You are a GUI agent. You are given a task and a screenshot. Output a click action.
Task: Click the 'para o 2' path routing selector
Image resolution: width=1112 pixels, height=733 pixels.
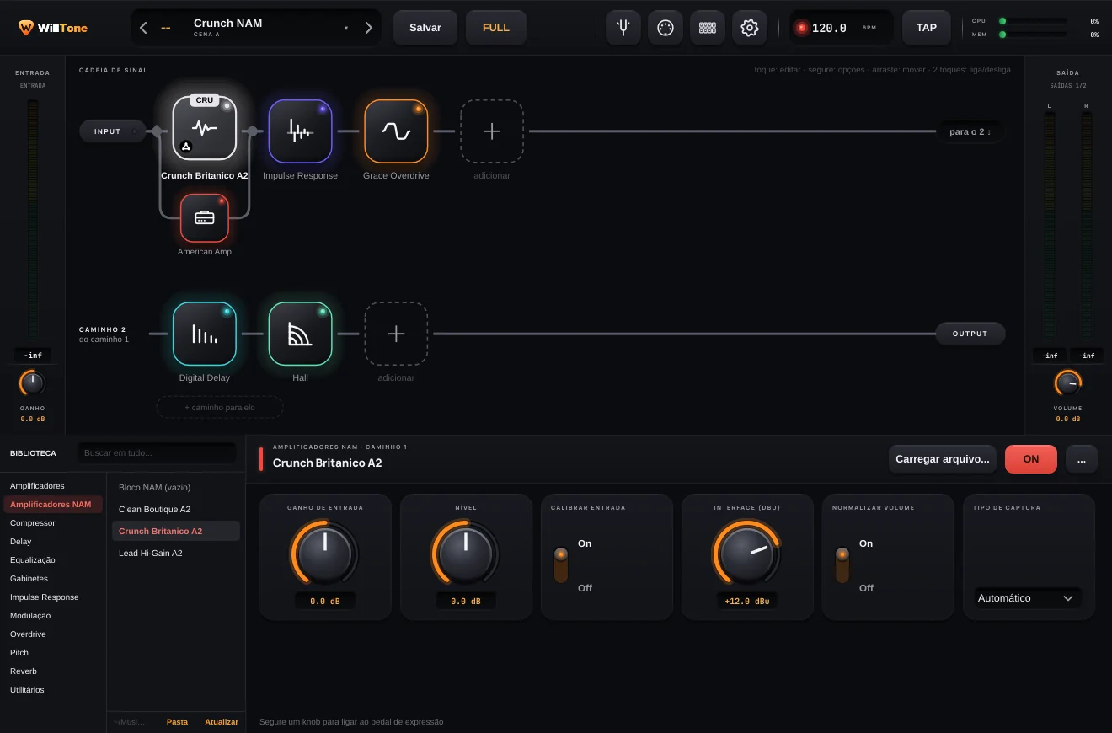tap(970, 131)
